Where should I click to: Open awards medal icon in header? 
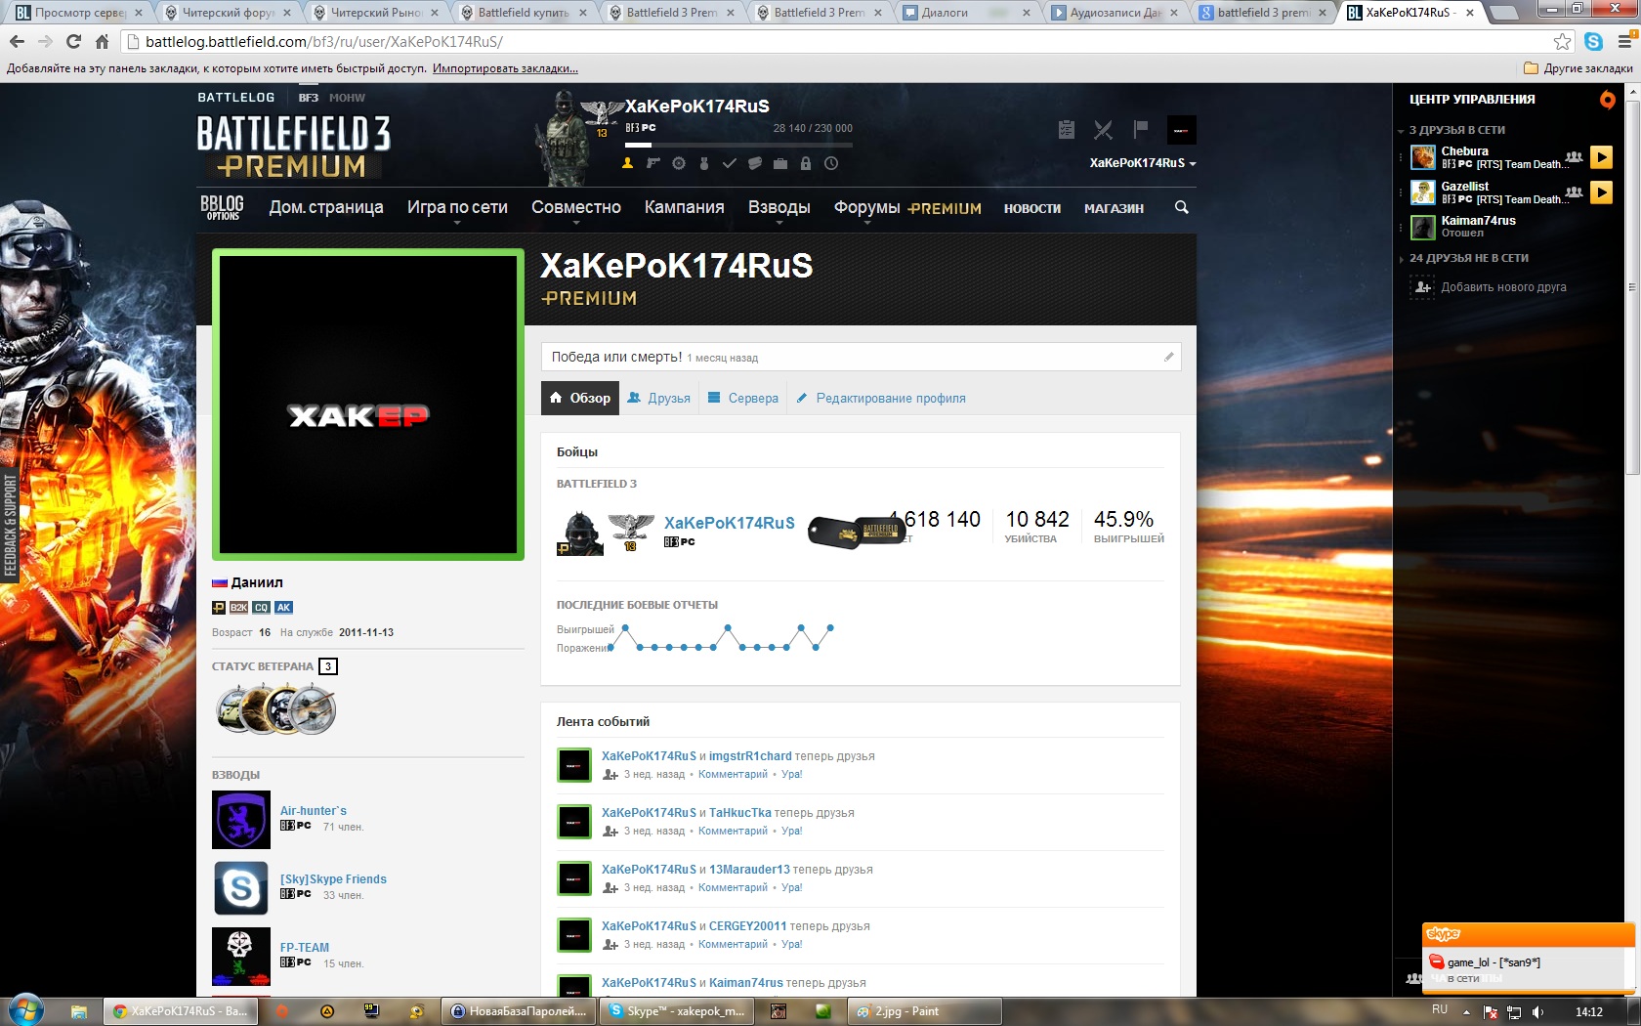click(x=704, y=163)
